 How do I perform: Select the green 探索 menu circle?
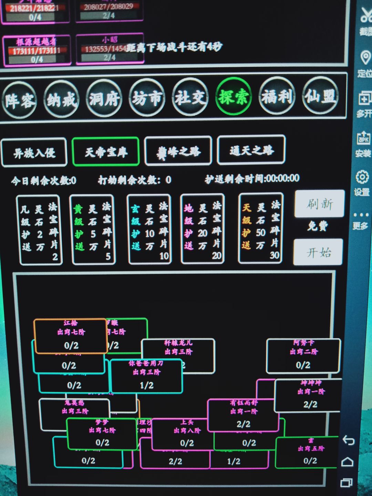tap(233, 96)
